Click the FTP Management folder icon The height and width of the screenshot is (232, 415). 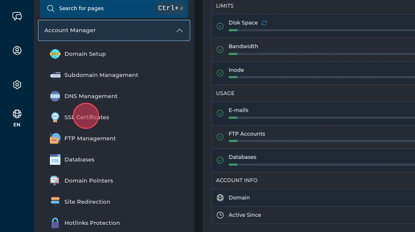pyautogui.click(x=55, y=138)
